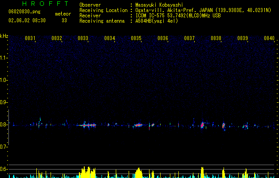This screenshot has width=279, height=178.
Task: Click the 0.7 frequency axis label
Action: (x=4, y=147)
